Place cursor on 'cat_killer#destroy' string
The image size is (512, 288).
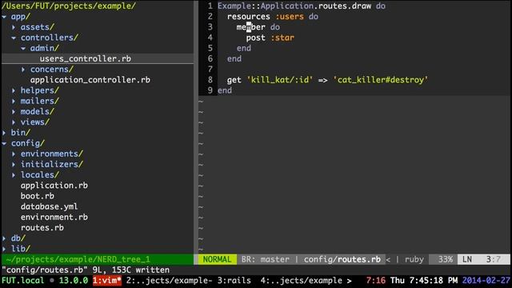point(381,80)
